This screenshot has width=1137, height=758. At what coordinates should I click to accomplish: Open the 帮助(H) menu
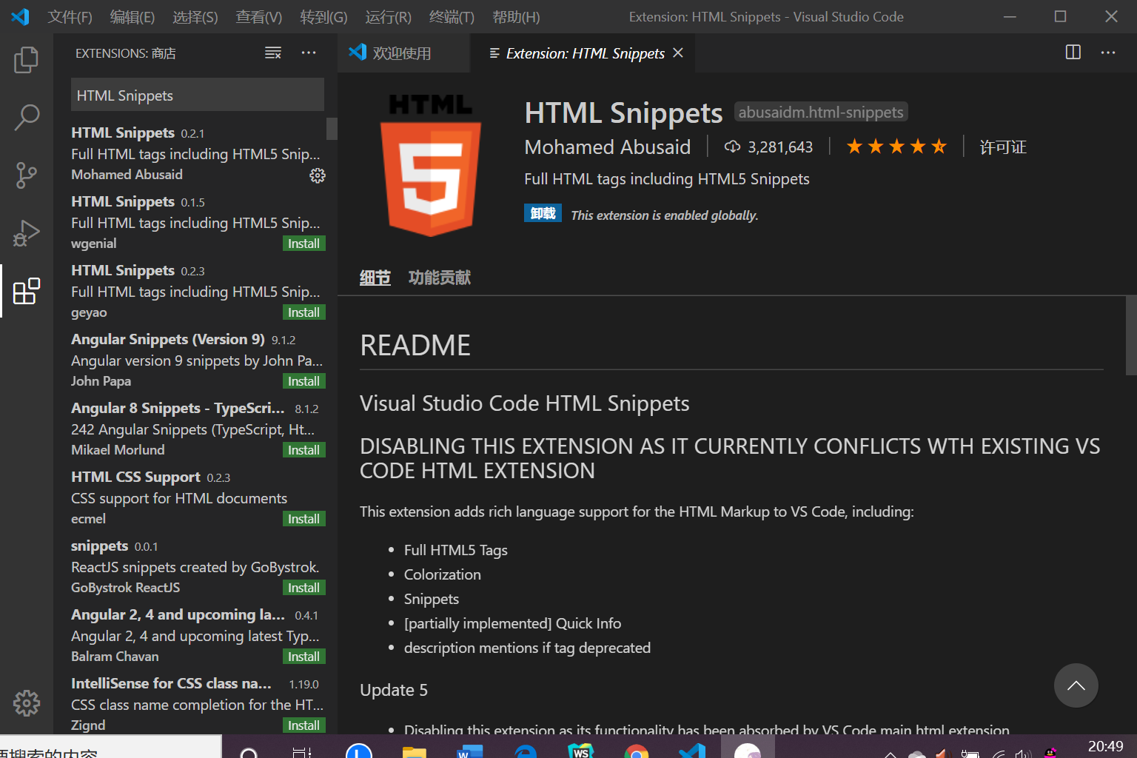[x=516, y=17]
